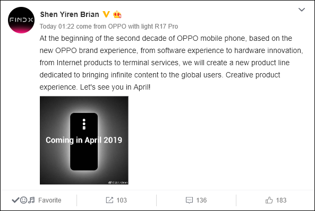
Task: Enlarge the Coming in April 2019 image
Action: point(84,140)
